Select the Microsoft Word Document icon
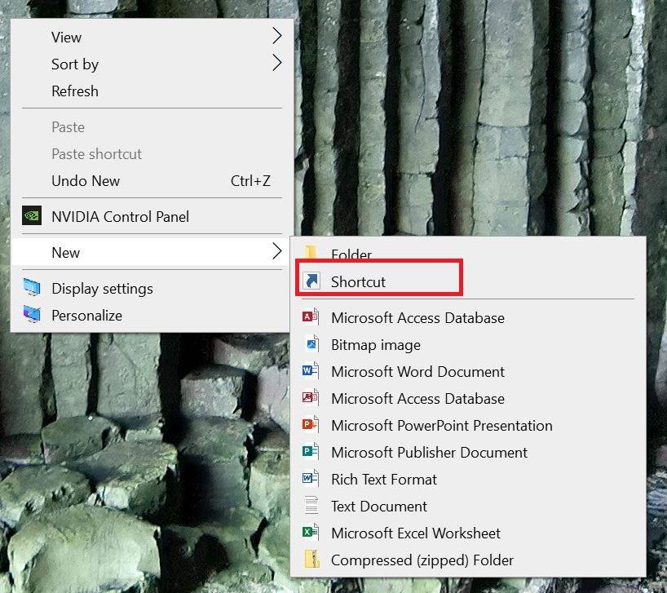This screenshot has height=593, width=667. tap(311, 371)
